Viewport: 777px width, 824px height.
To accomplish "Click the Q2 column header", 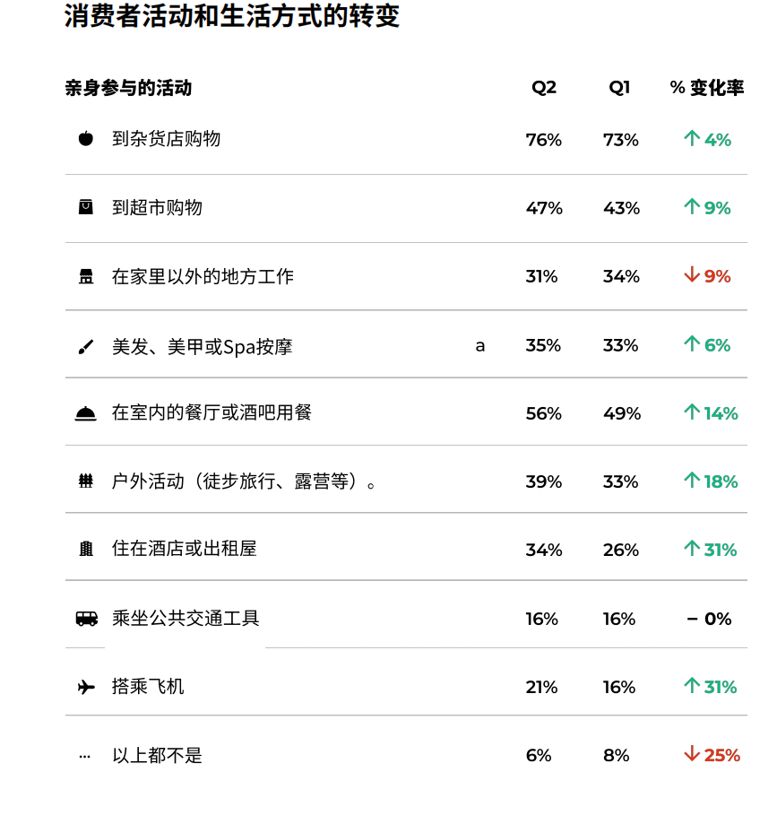I will tap(544, 87).
